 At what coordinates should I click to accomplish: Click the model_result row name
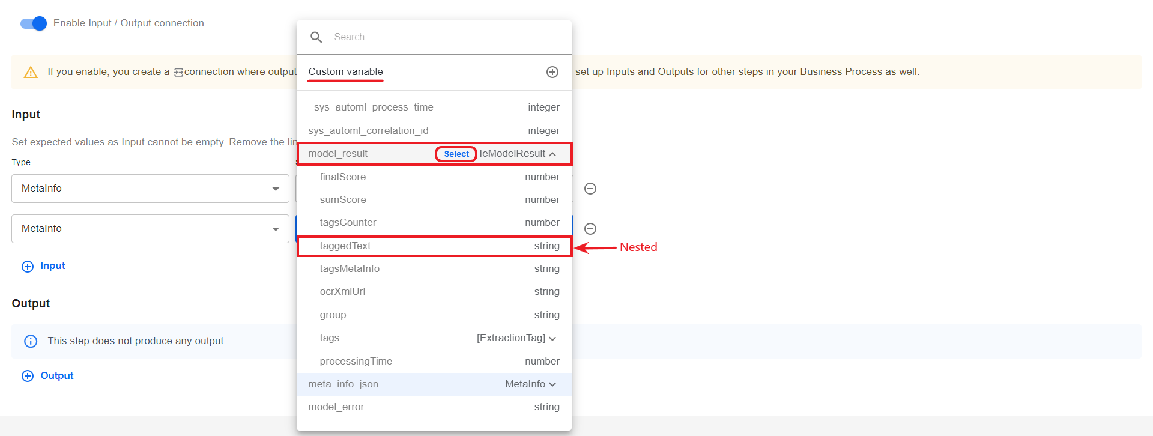coord(337,154)
